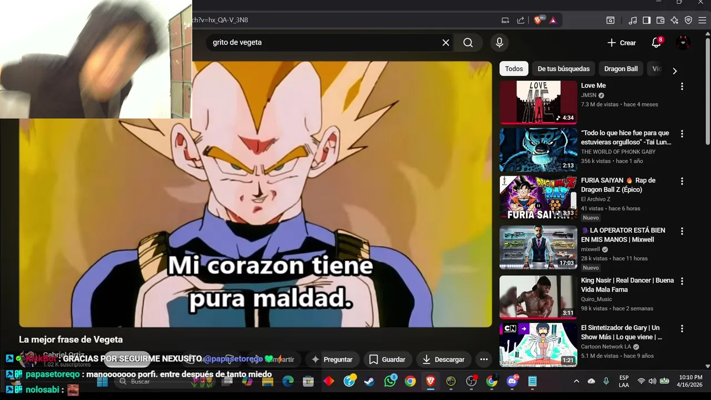Select the De tus búsquedas chip
Viewport: 711px width, 400px height.
click(x=563, y=69)
